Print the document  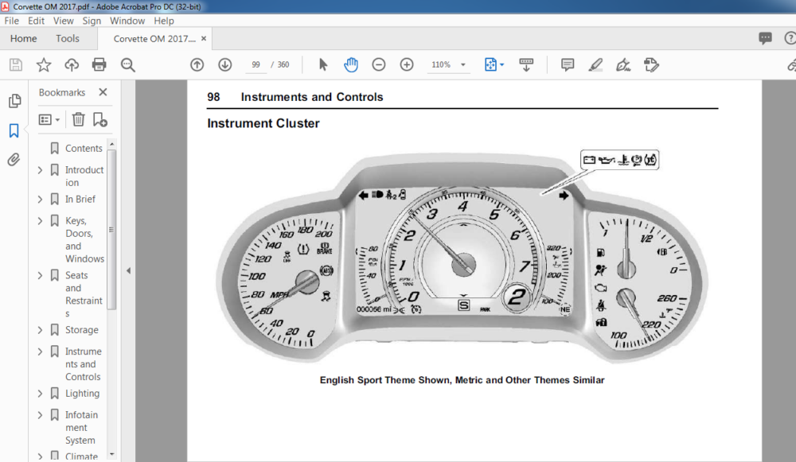[99, 65]
